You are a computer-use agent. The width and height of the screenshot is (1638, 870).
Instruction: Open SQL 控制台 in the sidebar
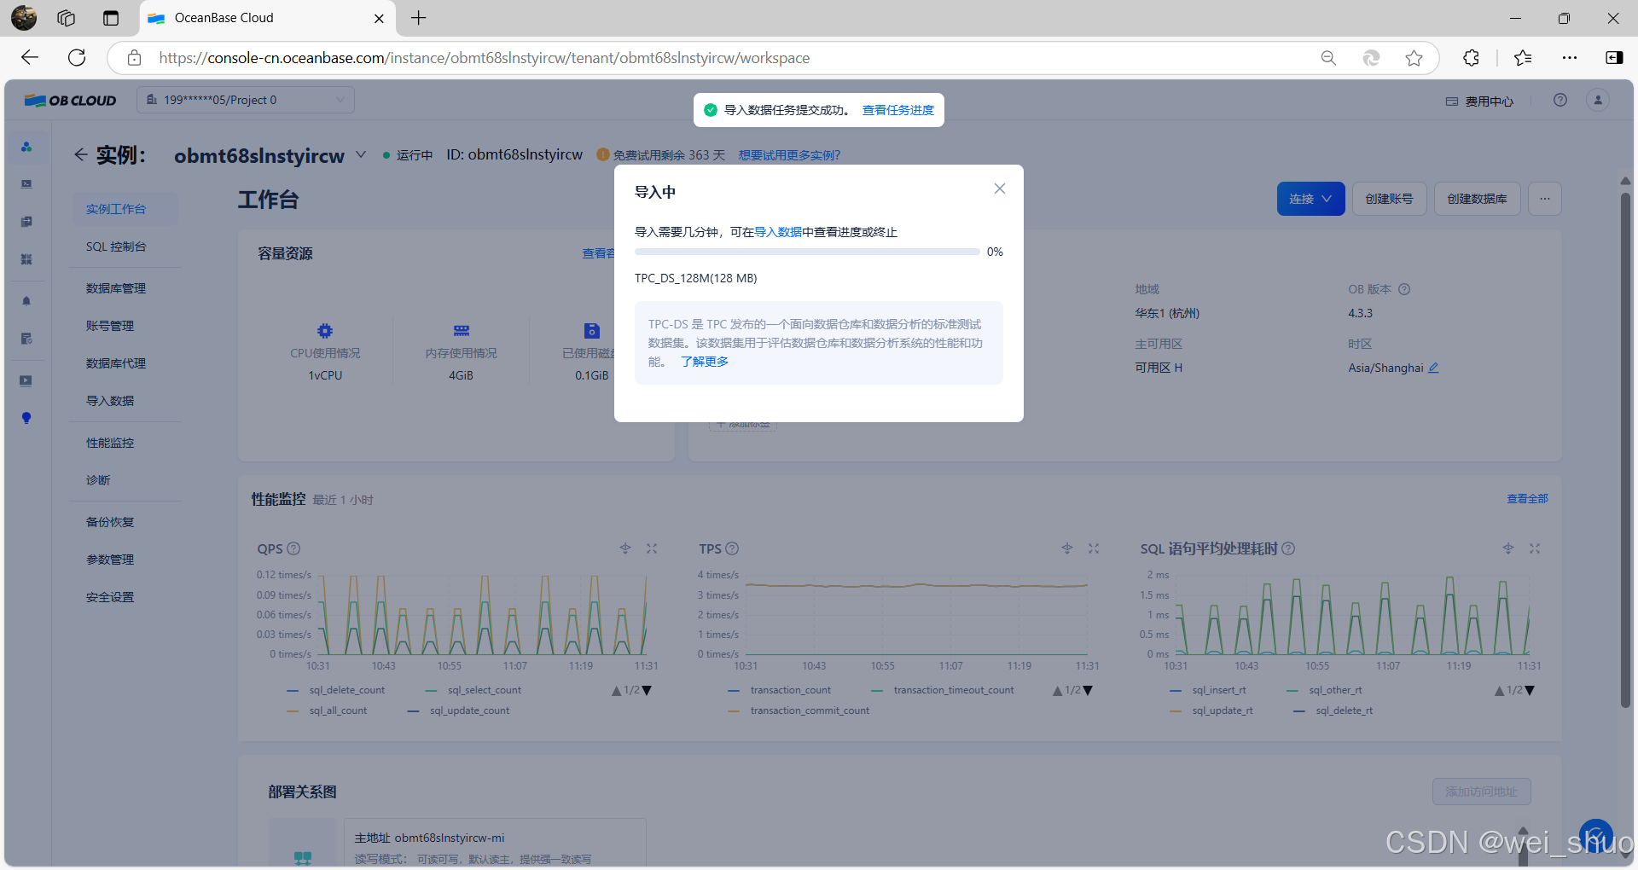click(x=116, y=246)
